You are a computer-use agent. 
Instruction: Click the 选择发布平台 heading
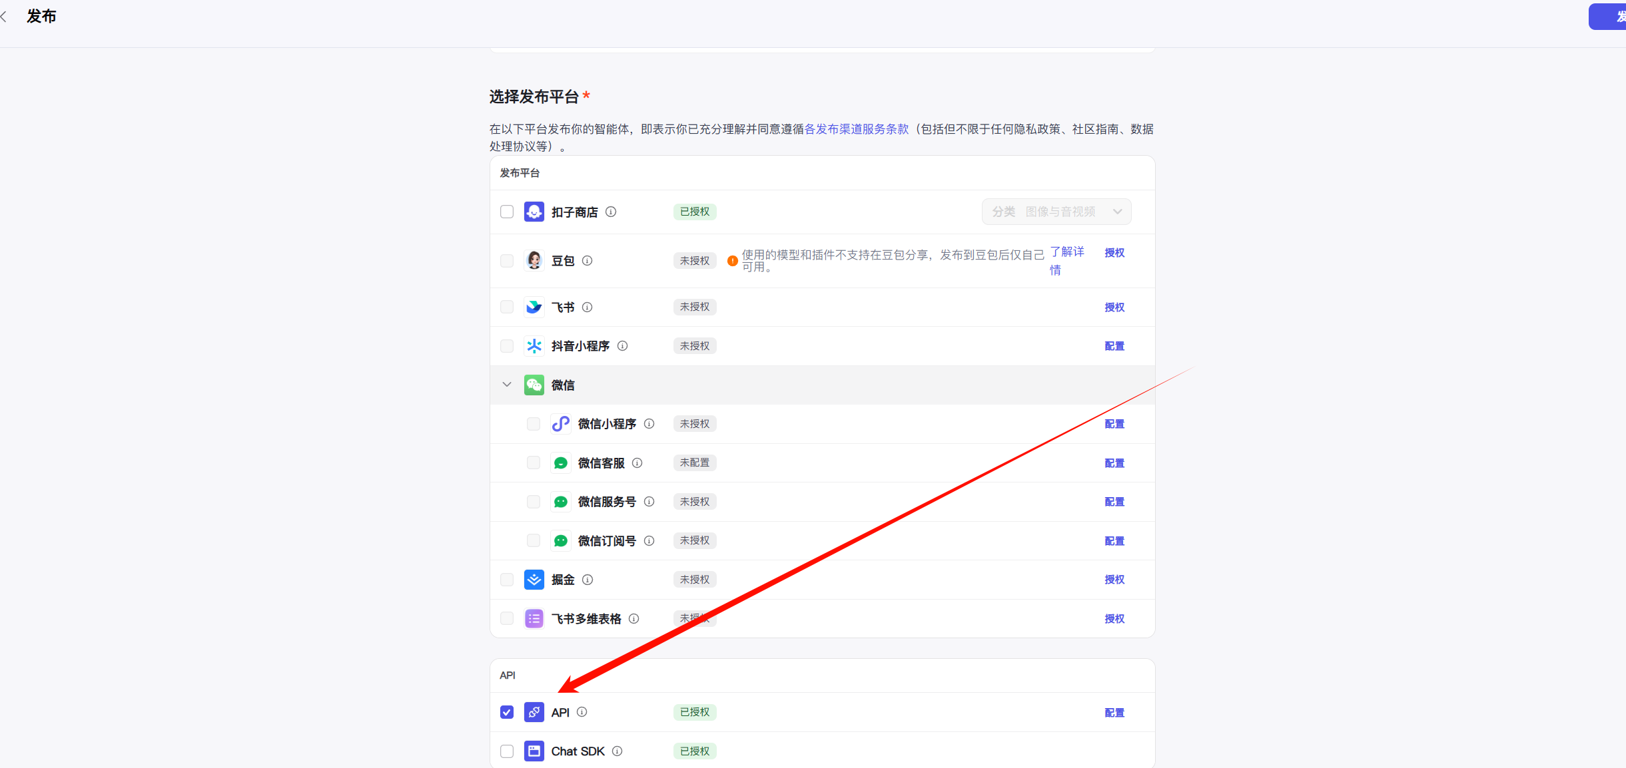point(534,97)
